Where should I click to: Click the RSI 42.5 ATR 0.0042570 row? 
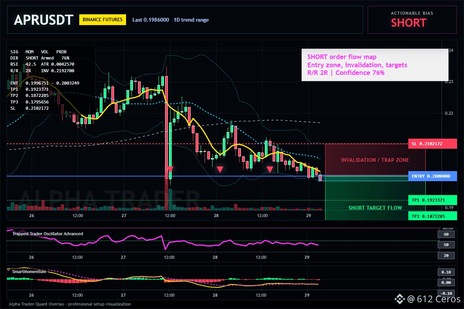click(x=42, y=64)
